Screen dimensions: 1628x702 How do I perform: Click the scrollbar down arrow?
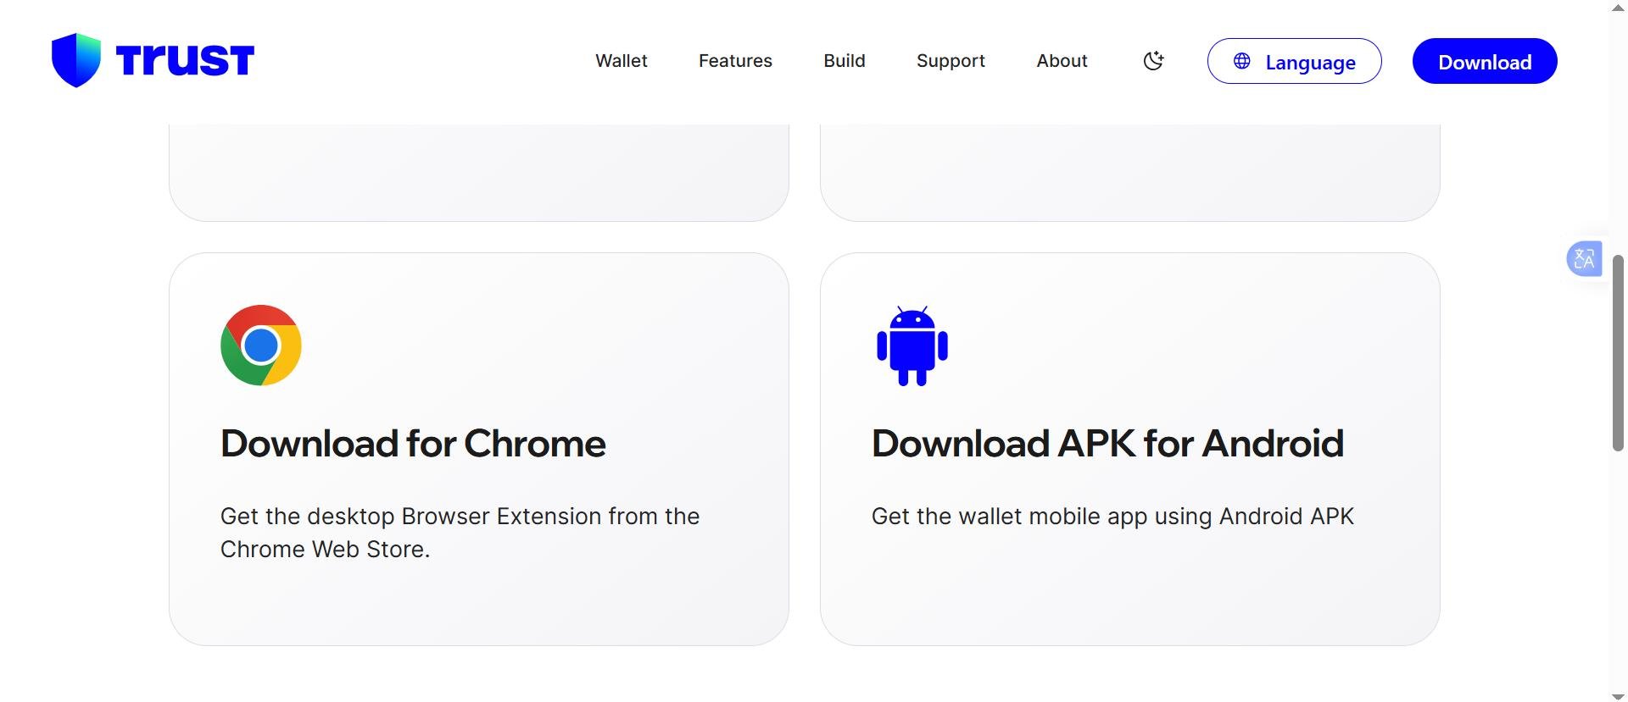[x=1618, y=696]
